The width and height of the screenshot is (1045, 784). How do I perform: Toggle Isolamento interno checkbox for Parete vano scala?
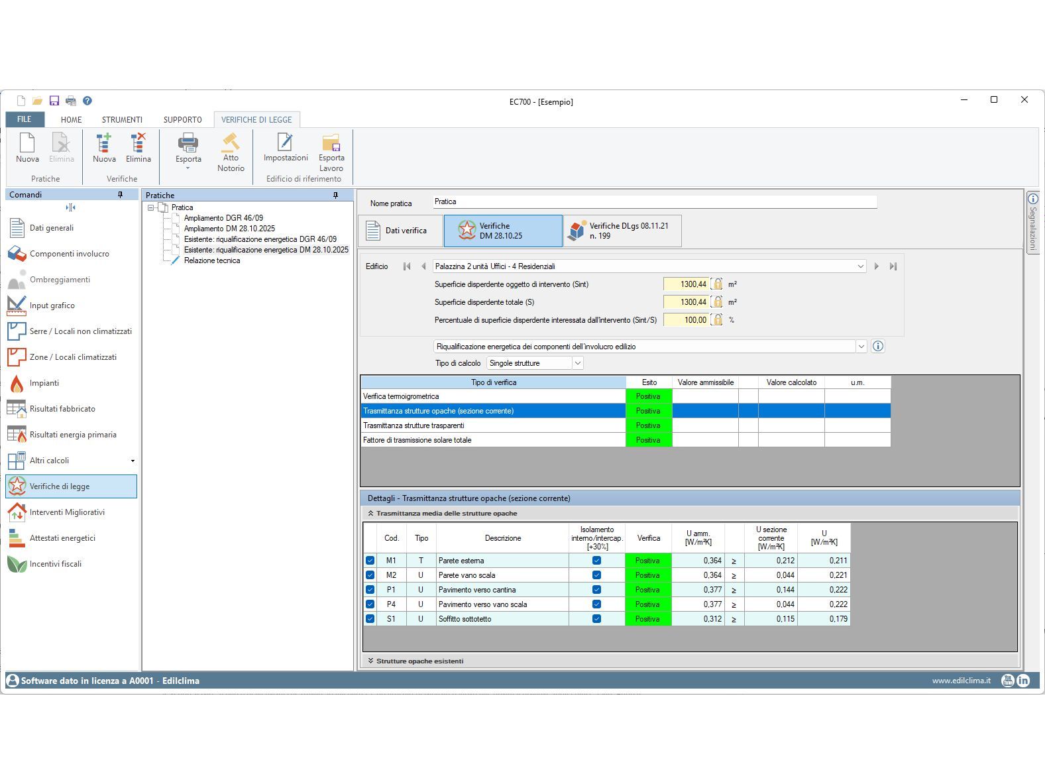596,575
